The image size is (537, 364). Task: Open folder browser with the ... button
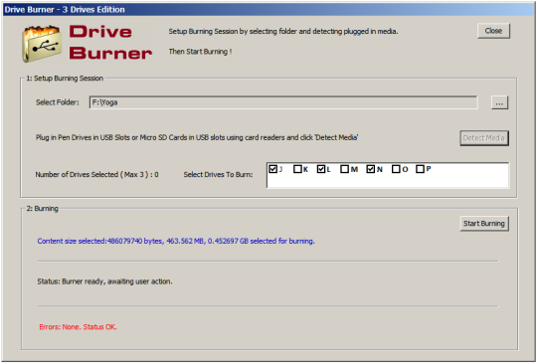[499, 102]
